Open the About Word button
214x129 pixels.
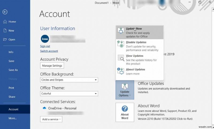pos(125,112)
